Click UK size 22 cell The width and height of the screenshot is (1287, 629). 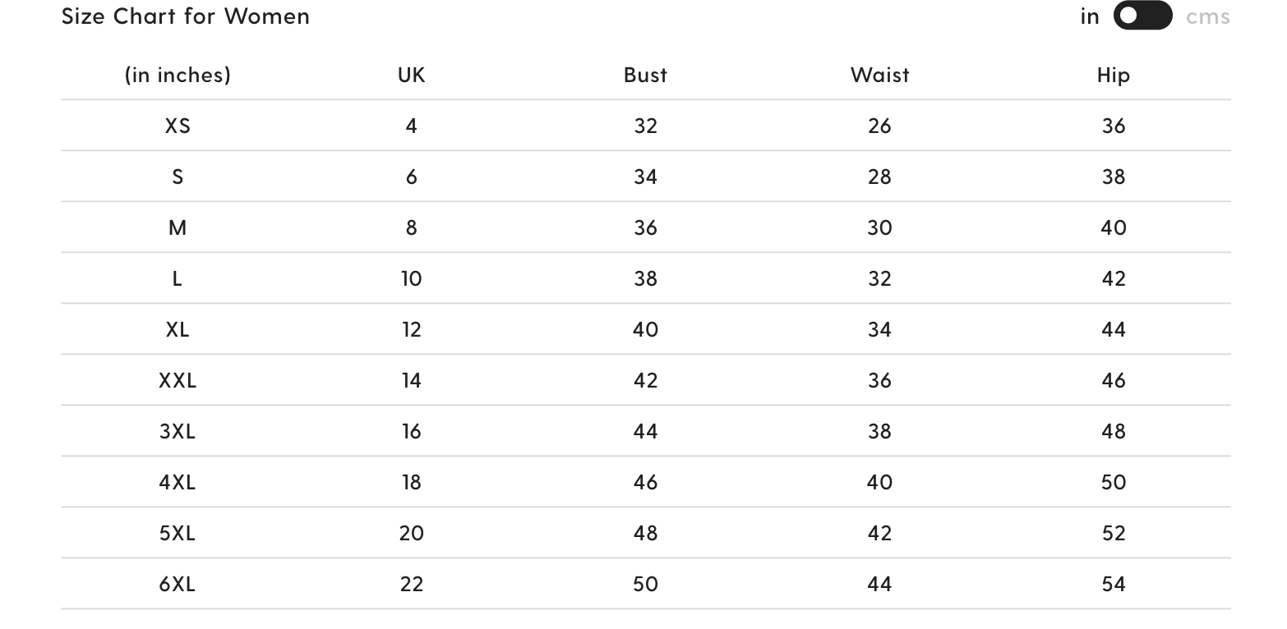411,584
